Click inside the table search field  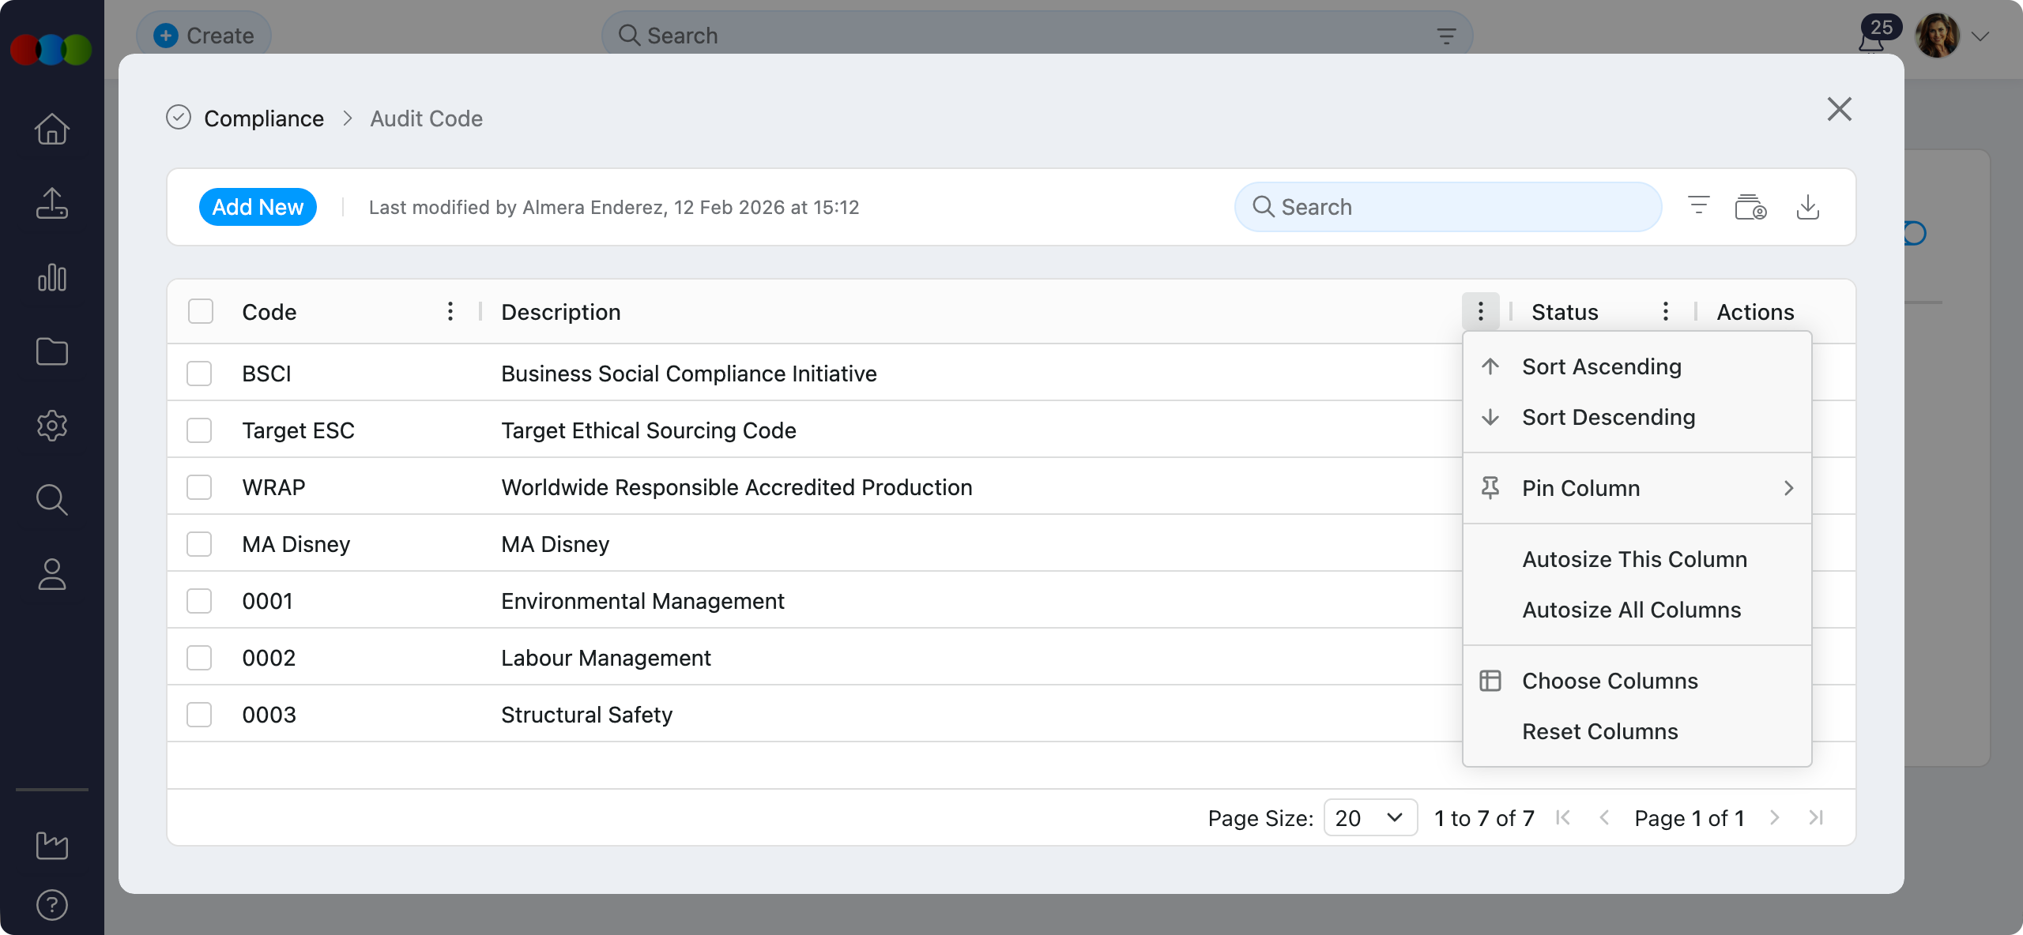(1446, 206)
